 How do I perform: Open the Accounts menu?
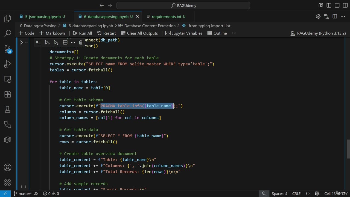(x=7, y=167)
